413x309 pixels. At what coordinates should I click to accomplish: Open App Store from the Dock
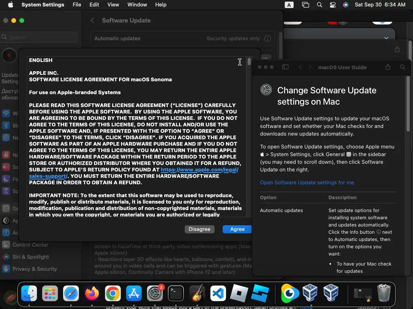click(x=134, y=293)
